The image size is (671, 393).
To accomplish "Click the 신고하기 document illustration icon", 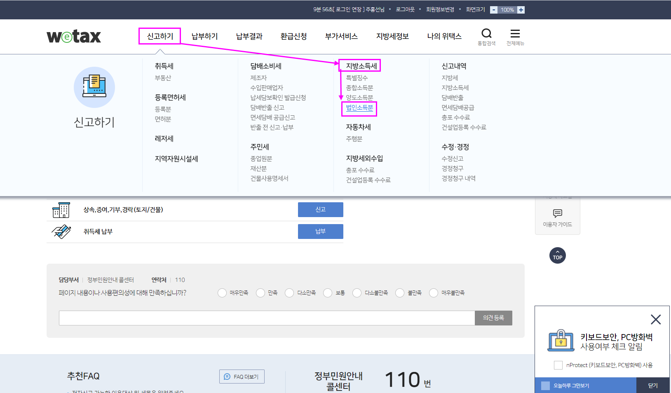I will 94,87.
